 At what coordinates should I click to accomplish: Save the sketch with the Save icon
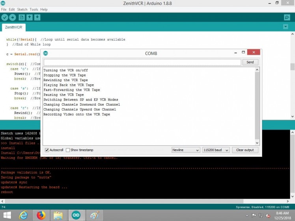pyautogui.click(x=37, y=18)
